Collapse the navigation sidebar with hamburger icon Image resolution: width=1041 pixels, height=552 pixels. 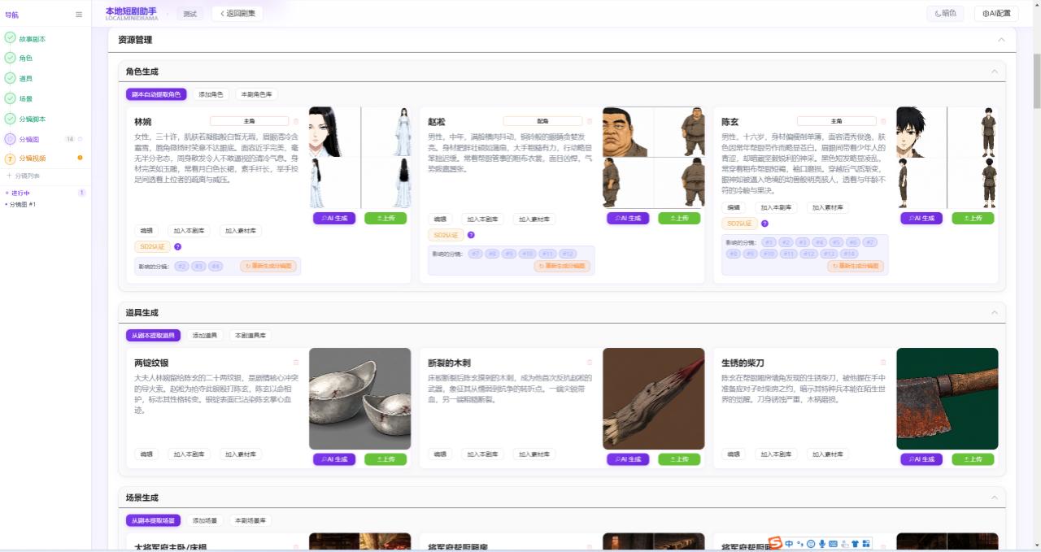tap(79, 14)
